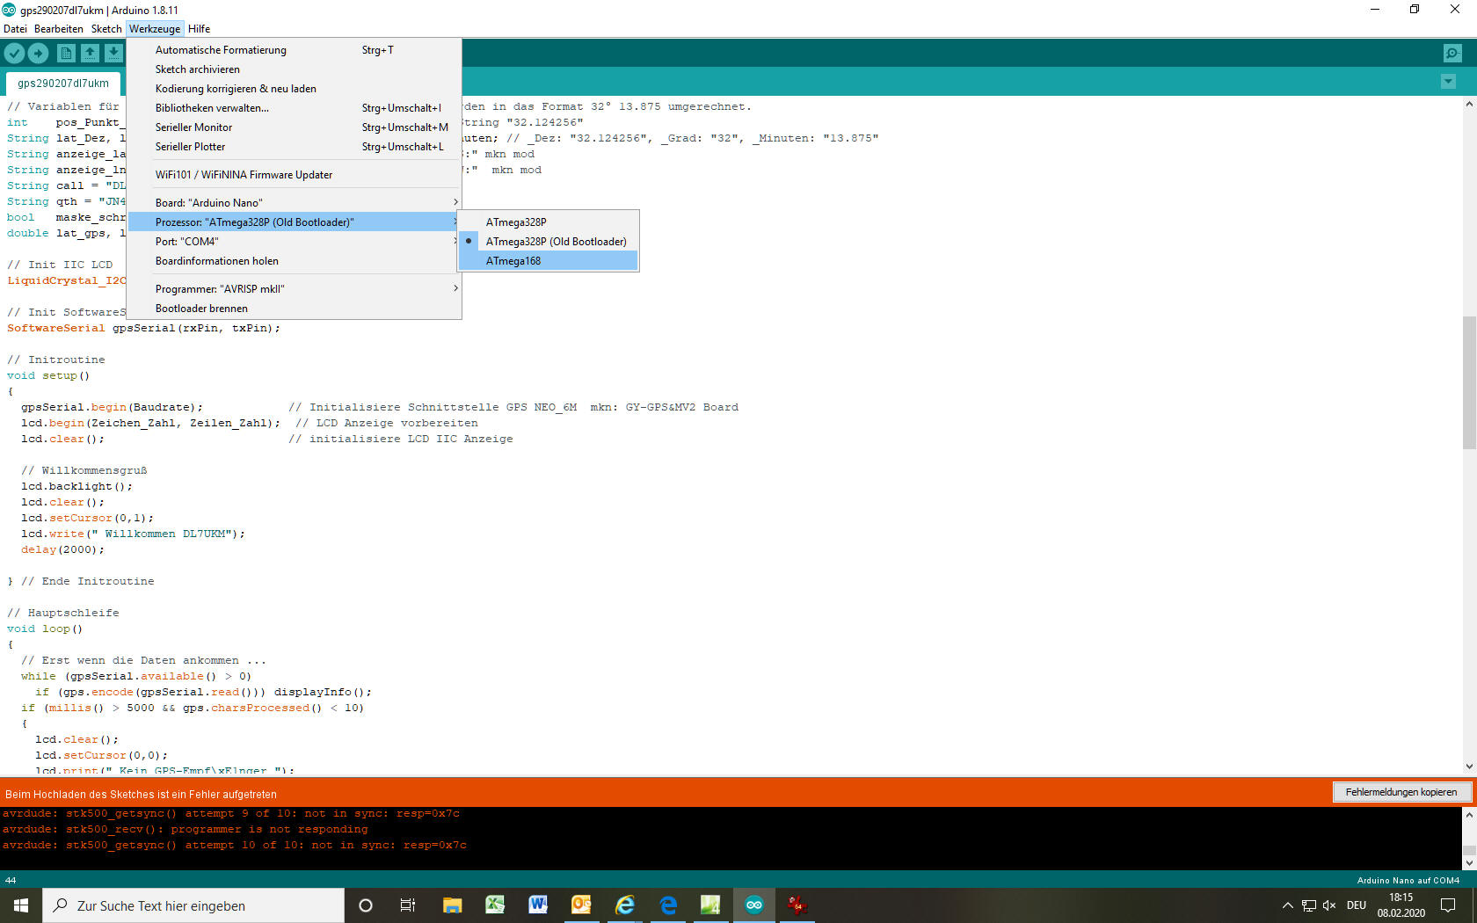
Task: Select the gps290207dl7ukm sketch tab
Action: coord(63,84)
